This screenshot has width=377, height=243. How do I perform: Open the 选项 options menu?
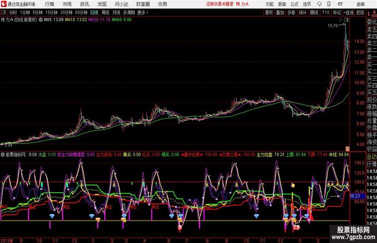pyautogui.click(x=307, y=4)
